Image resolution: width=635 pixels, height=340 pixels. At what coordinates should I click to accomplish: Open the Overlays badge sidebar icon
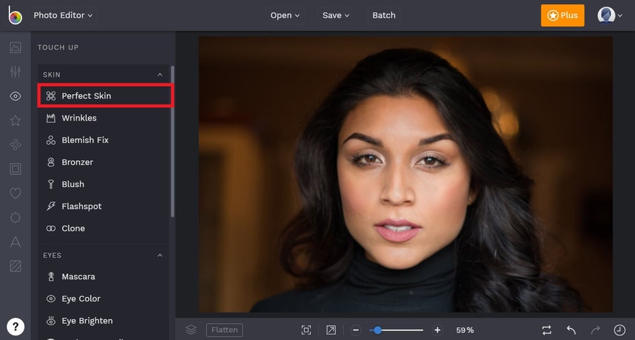(x=15, y=217)
